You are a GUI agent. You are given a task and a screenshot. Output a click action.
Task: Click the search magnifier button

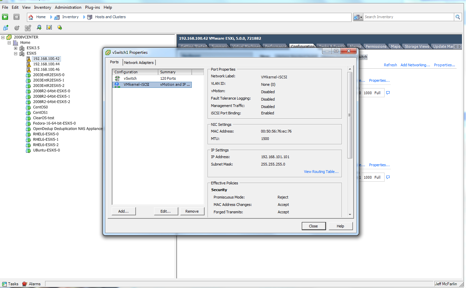tap(458, 17)
